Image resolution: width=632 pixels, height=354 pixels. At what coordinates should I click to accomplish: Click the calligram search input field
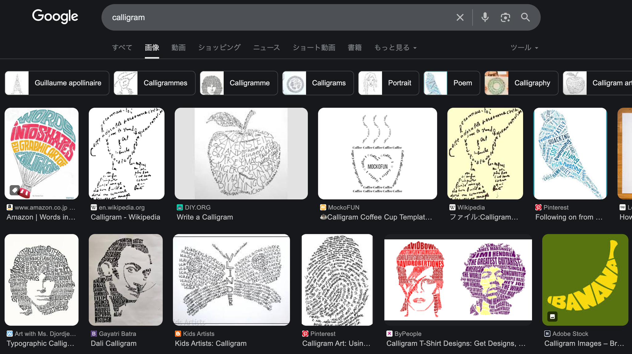(x=278, y=17)
